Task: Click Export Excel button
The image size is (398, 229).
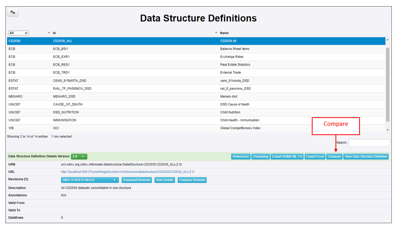Action: (315, 156)
